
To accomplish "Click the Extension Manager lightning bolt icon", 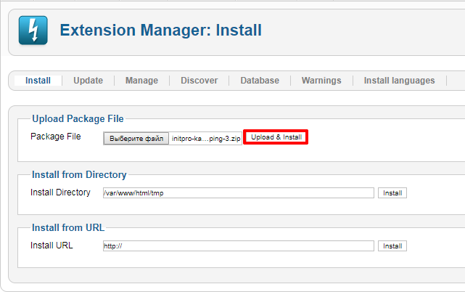I will [x=33, y=31].
